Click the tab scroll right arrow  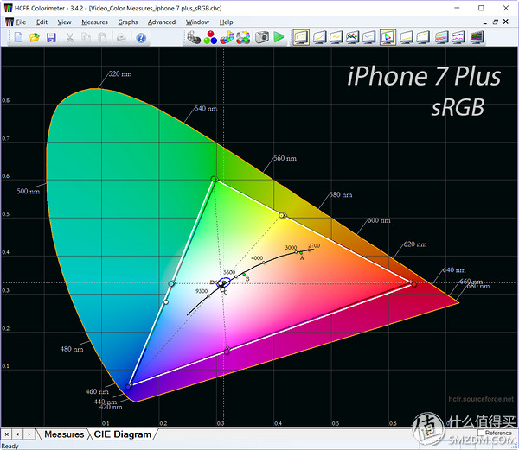point(29,434)
